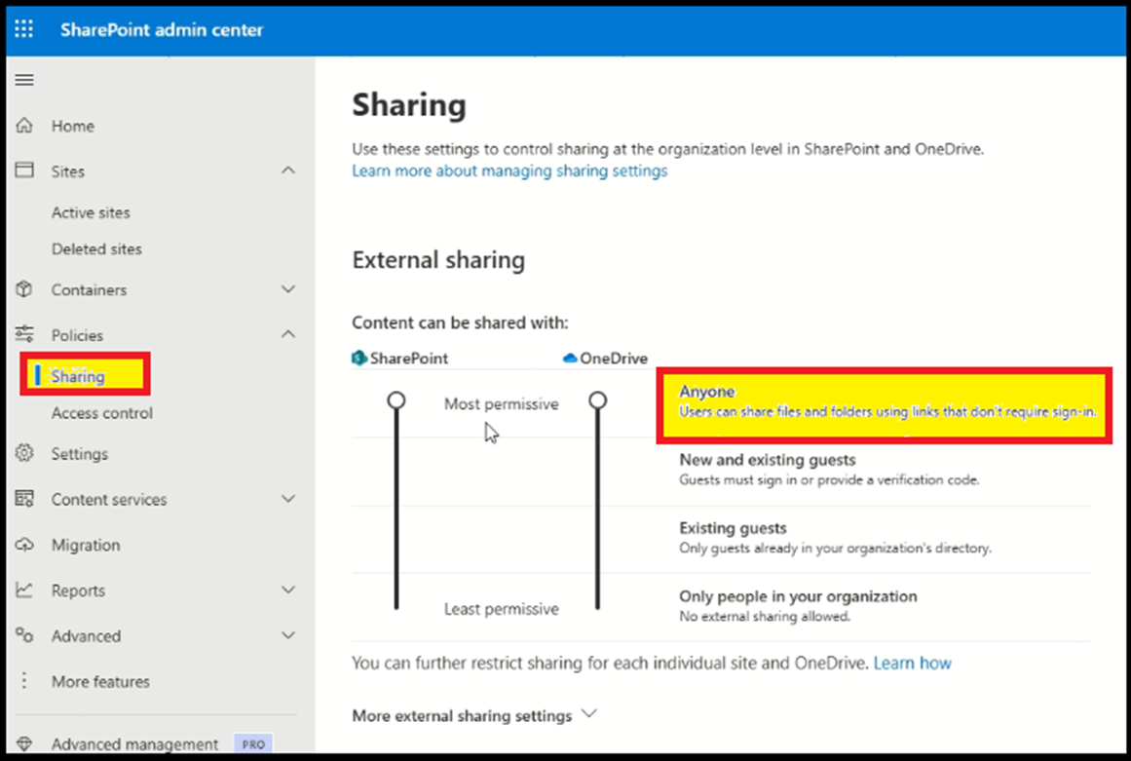Expand the Content services chevron

[x=287, y=499]
